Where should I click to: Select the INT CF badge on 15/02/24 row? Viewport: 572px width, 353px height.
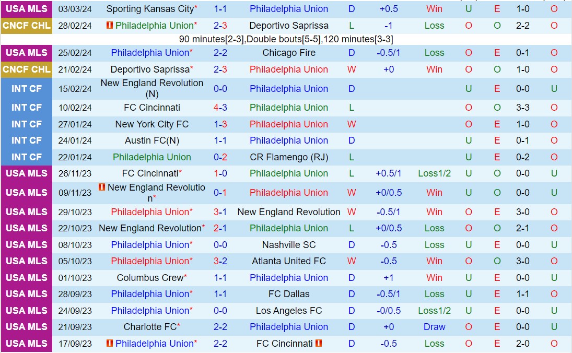(x=26, y=89)
